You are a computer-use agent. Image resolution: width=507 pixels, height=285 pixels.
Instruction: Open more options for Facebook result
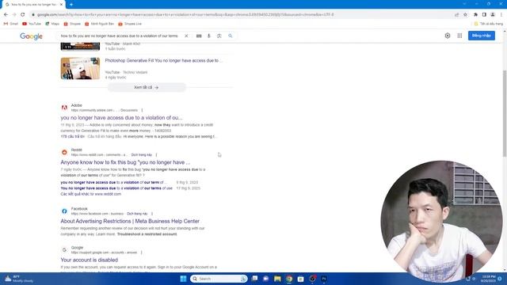(x=152, y=214)
